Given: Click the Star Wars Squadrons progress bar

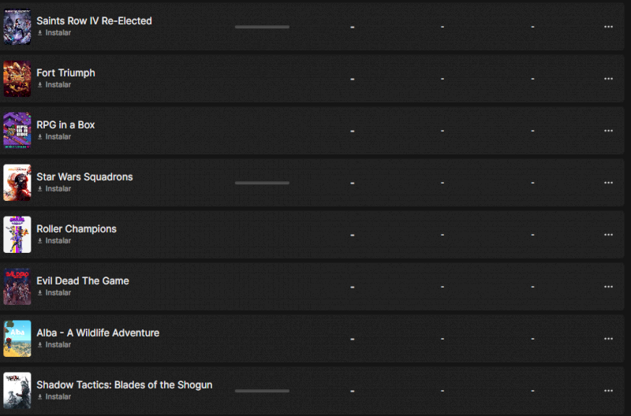Looking at the screenshot, I should 262,183.
